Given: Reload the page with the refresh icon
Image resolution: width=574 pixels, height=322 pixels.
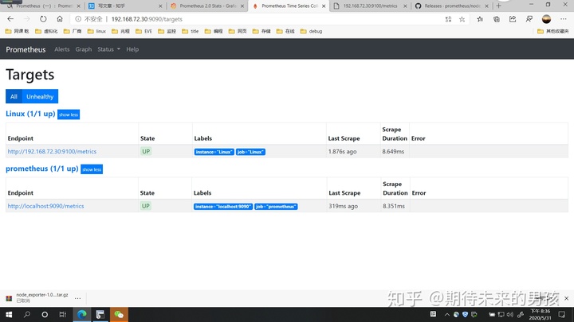Looking at the screenshot, I should click(x=43, y=19).
